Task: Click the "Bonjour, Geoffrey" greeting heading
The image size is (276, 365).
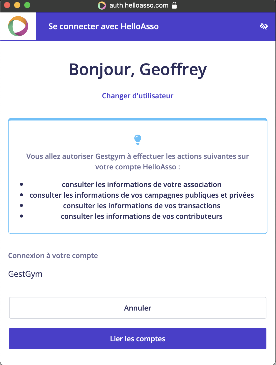Action: point(138,70)
